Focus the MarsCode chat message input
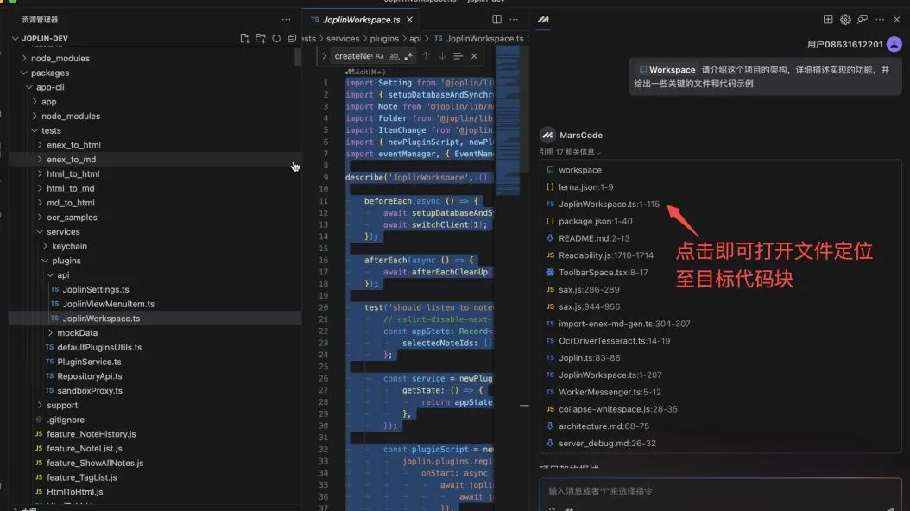 pos(717,490)
